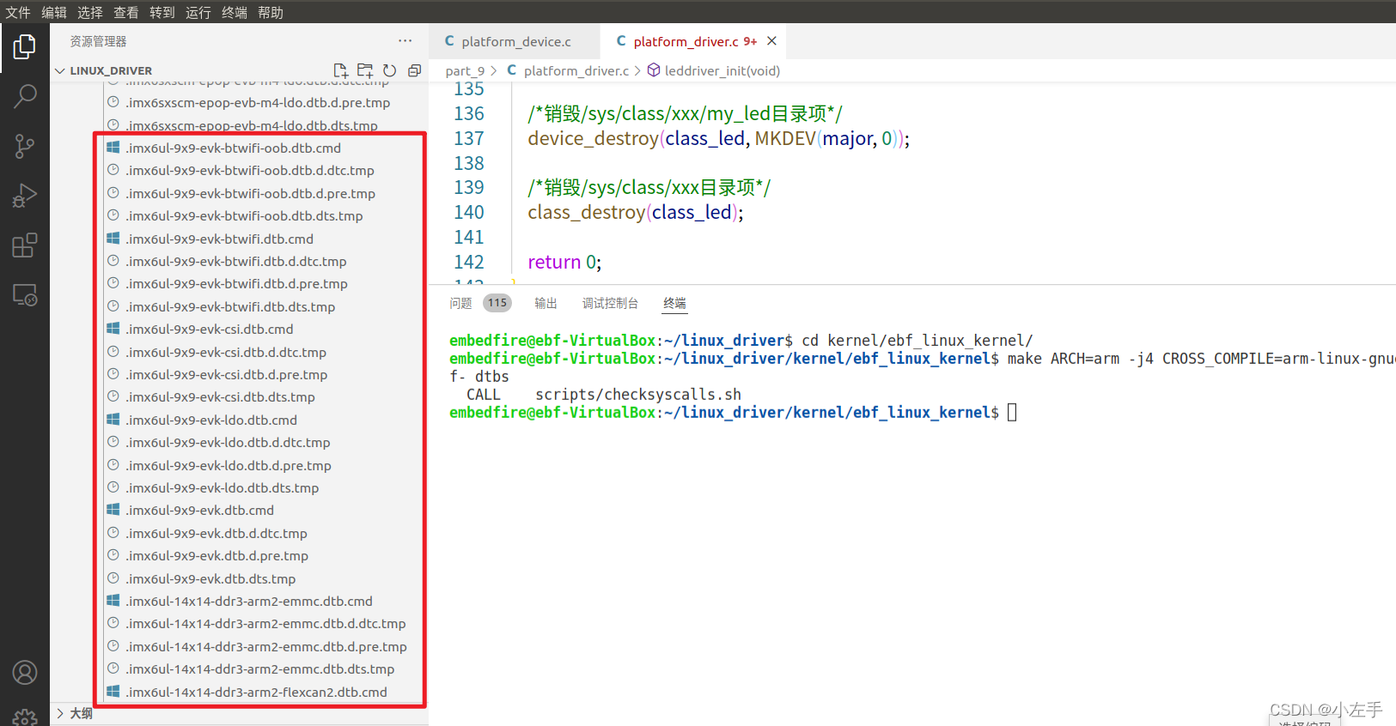Open the Extensions view
Image resolution: width=1396 pixels, height=726 pixels.
click(x=25, y=245)
